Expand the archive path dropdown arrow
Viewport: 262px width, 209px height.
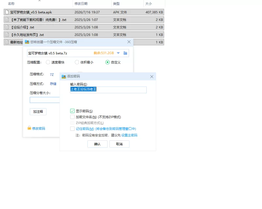click(118, 53)
